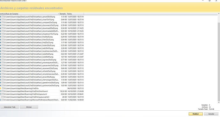This screenshot has width=220, height=117.
Task: Click the Cancelar button
Action: point(211,114)
